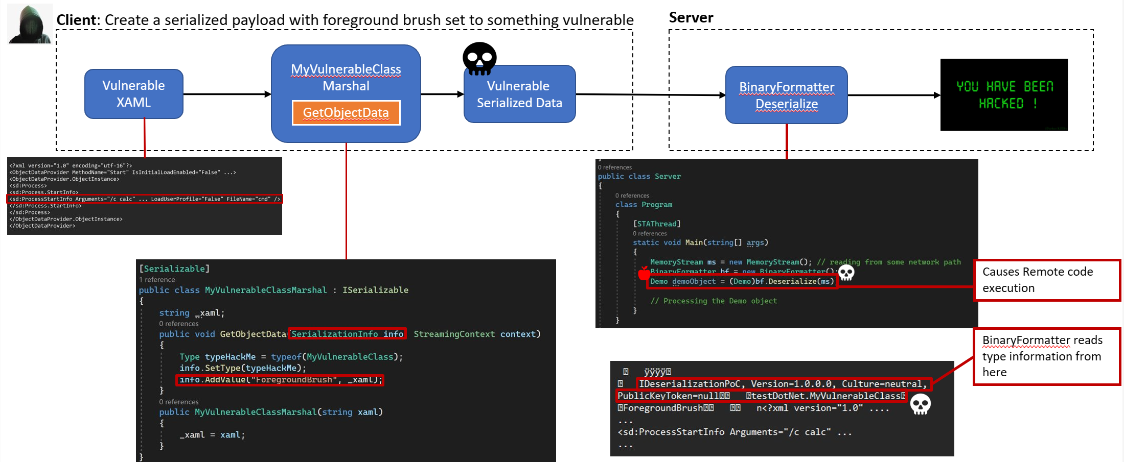1124x462 pixels.
Task: Click the MyVulnerableClassMarshal(string xaml) constructor line
Action: 271,412
